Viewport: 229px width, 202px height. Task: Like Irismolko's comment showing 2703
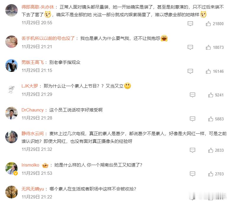(211, 174)
